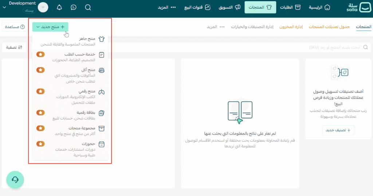Click the search magnifier icon in header
The image size is (373, 196).
click(88, 7)
